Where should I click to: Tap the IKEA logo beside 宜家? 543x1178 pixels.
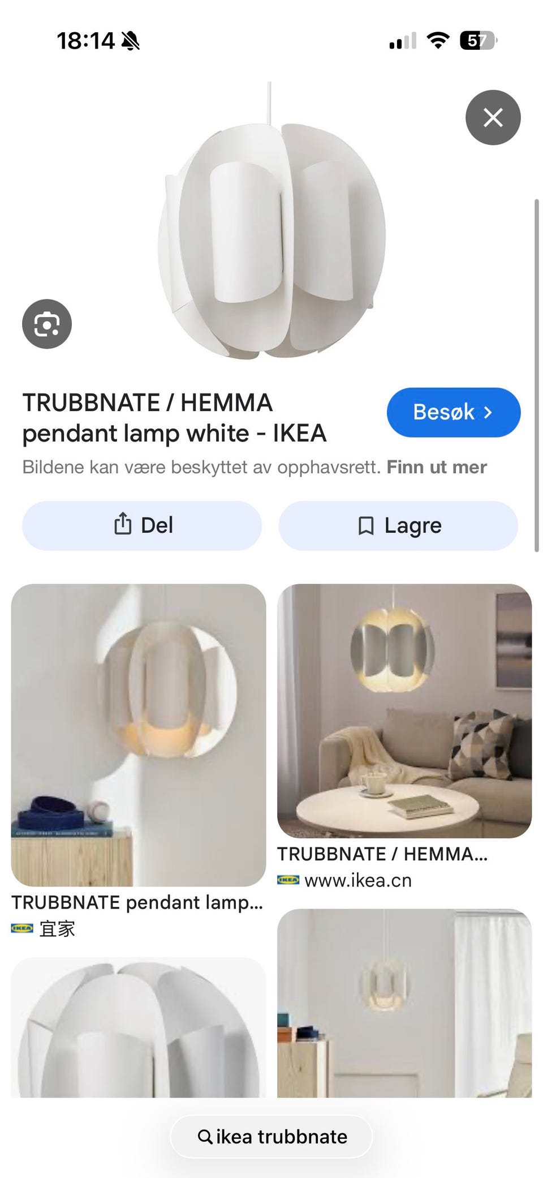click(22, 928)
